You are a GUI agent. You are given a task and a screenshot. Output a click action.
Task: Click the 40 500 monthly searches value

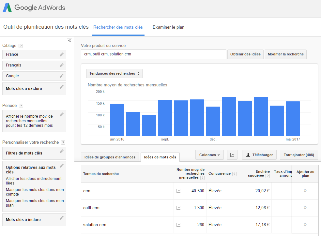(198, 191)
